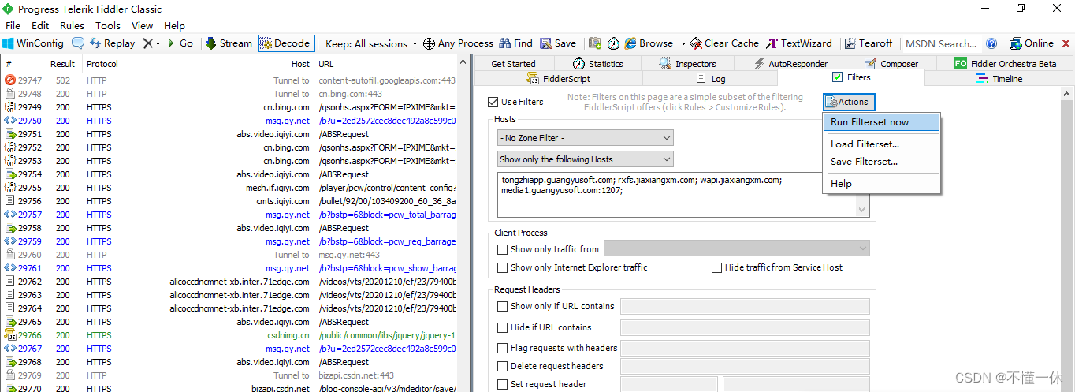Open Show only the following Hosts dropdown
1075x392 pixels.
[x=585, y=159]
